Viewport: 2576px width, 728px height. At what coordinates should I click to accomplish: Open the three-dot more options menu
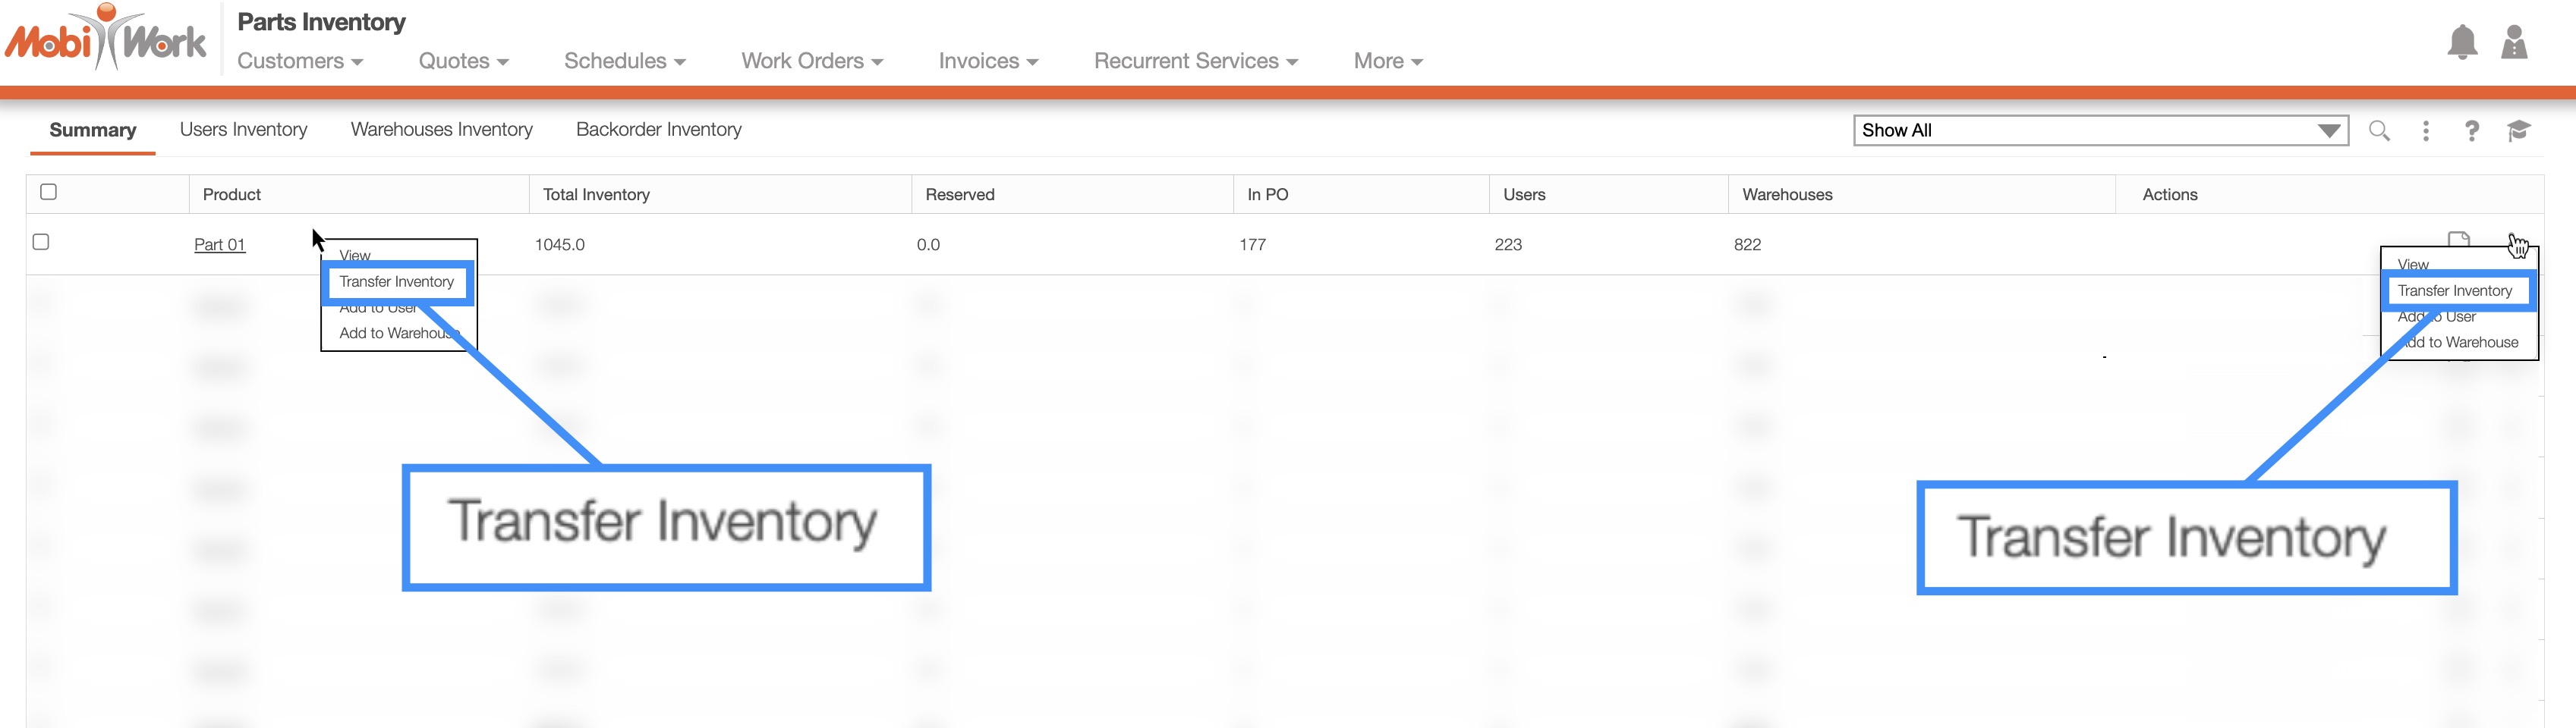pos(2425,131)
